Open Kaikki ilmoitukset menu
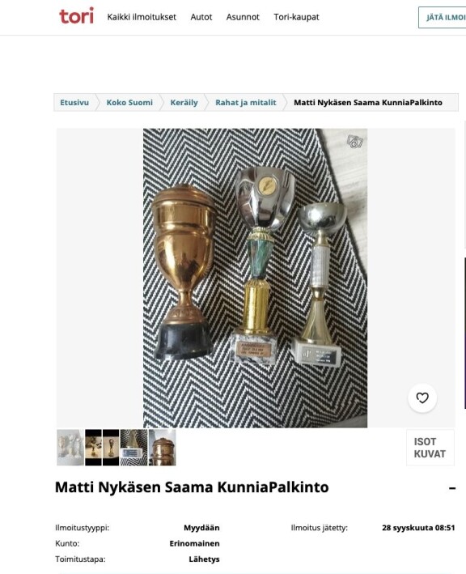The height and width of the screenshot is (574, 466). [x=142, y=17]
